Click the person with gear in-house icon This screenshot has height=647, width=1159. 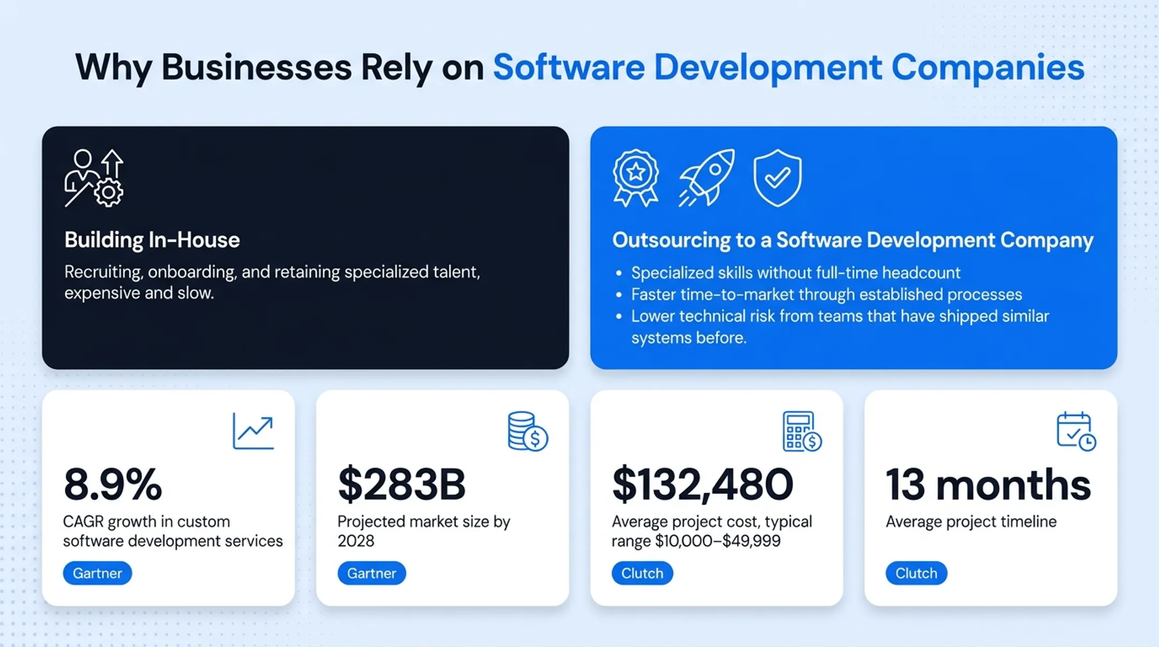click(94, 178)
